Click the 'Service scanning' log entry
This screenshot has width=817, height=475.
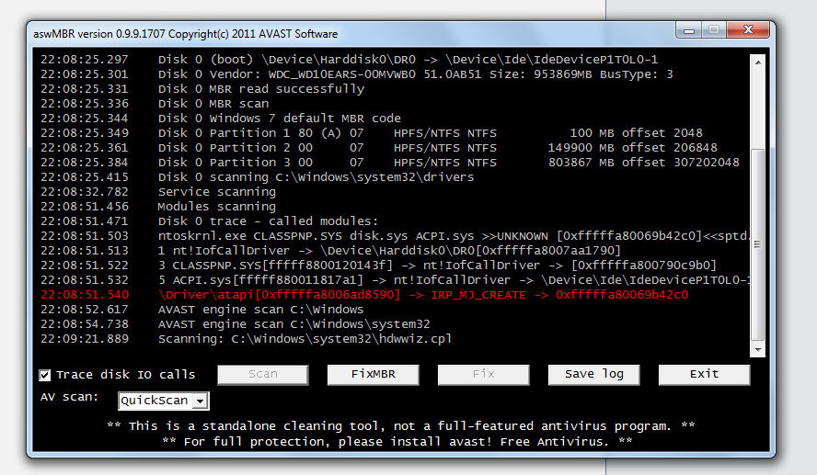tap(158, 192)
